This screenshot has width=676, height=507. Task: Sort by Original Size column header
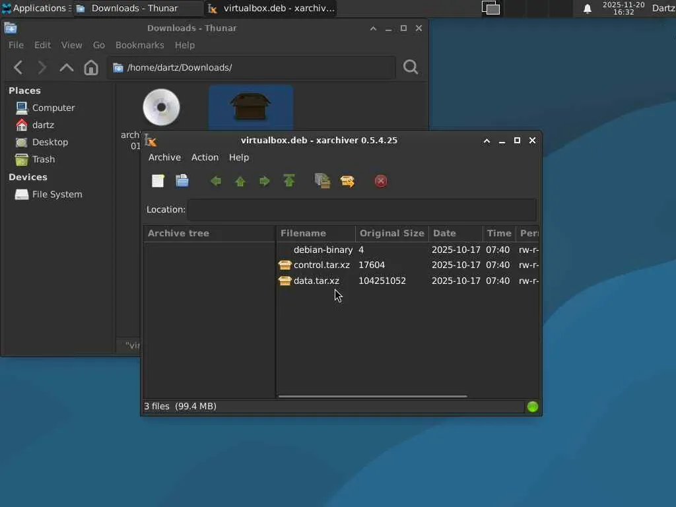(392, 233)
